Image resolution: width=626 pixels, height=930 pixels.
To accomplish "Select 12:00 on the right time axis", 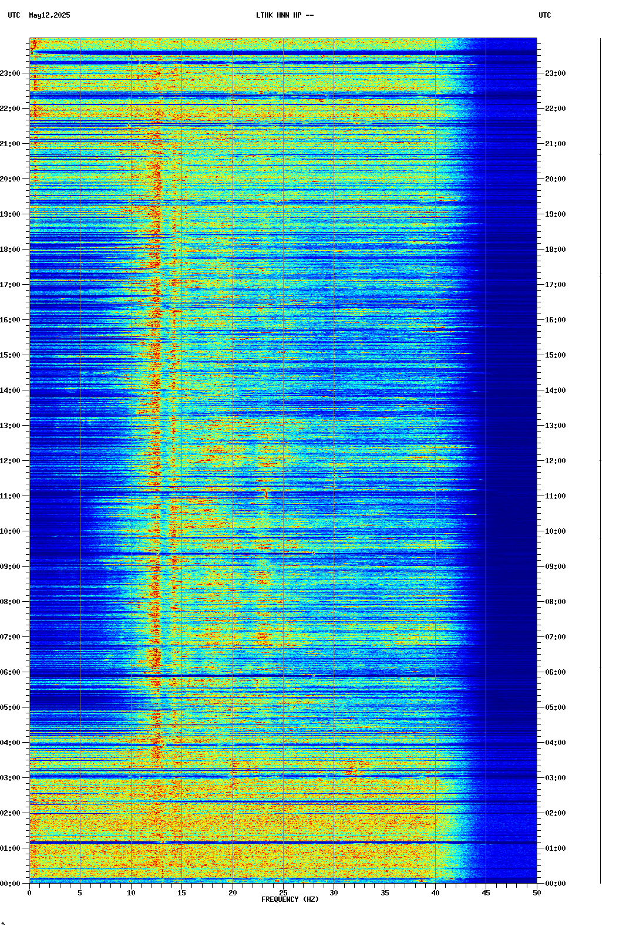I will [556, 461].
